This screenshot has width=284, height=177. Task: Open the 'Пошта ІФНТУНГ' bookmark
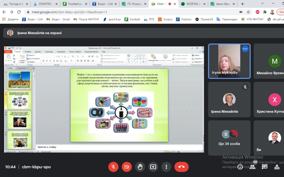(x=86, y=19)
